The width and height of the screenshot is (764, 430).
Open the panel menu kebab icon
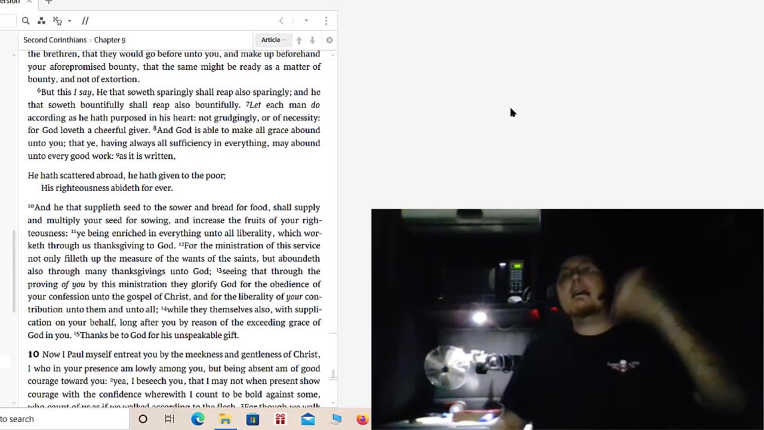tap(326, 21)
